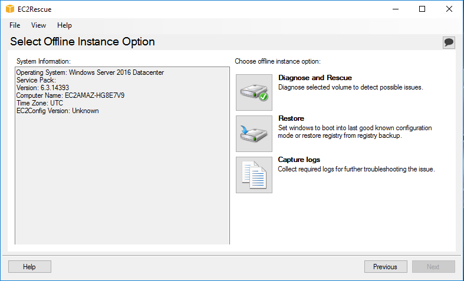Click the EC2Config Version: Unknown line

coord(57,111)
